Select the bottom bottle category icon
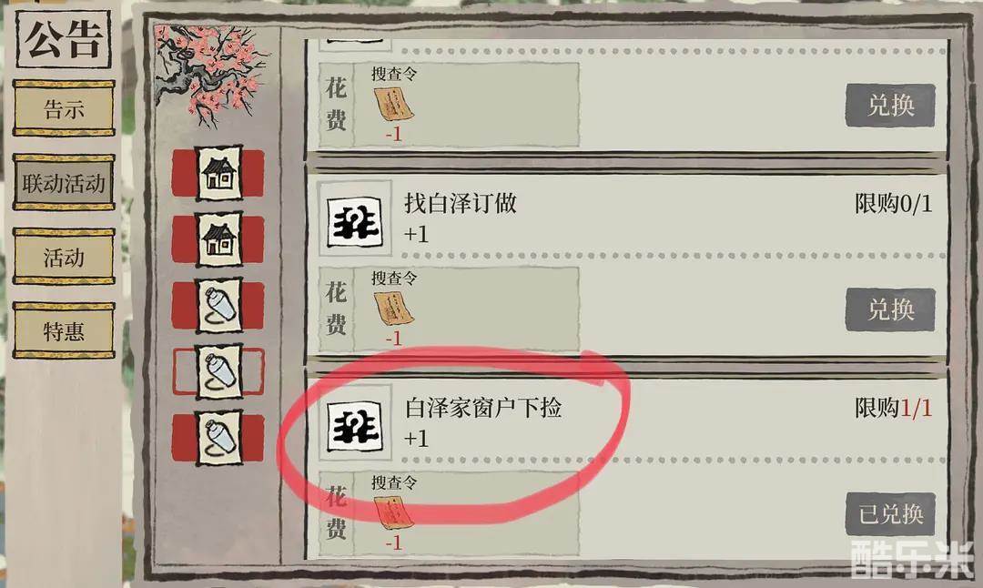 click(218, 438)
